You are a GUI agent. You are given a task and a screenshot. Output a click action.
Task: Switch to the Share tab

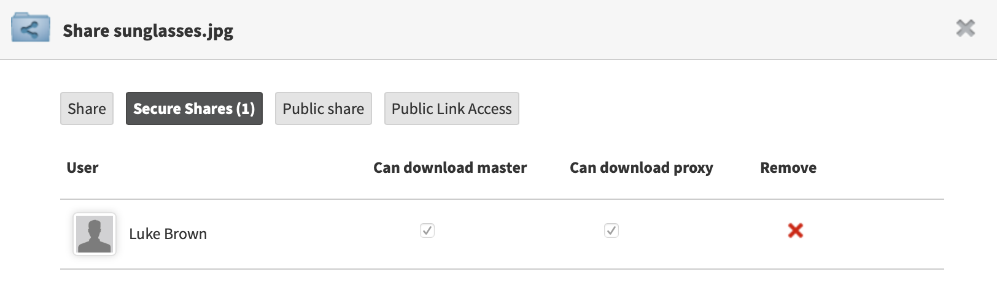tap(87, 108)
